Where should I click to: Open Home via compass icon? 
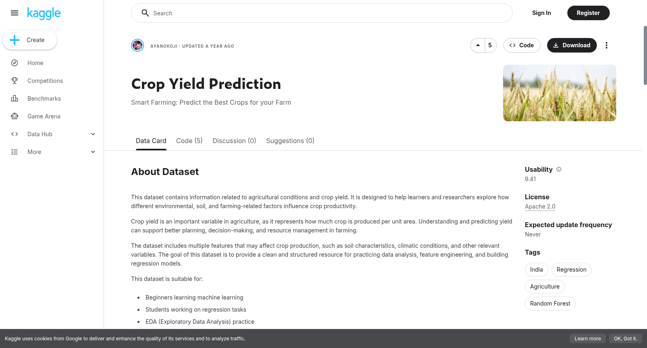pos(15,63)
